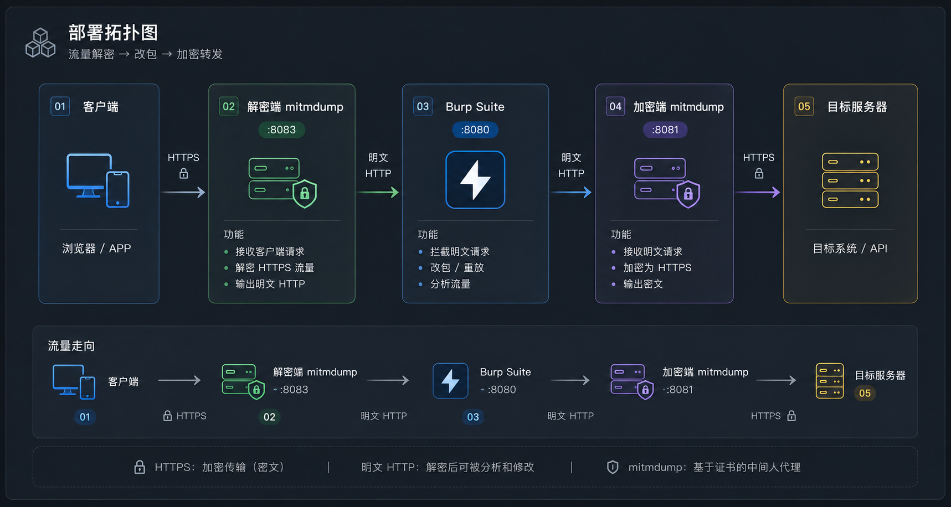Click the yellow server stack icon in the 05 card
Image resolution: width=951 pixels, height=507 pixels.
(850, 180)
